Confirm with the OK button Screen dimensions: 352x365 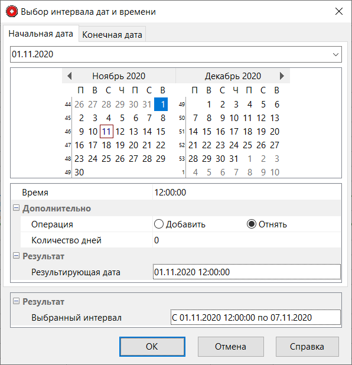click(152, 347)
